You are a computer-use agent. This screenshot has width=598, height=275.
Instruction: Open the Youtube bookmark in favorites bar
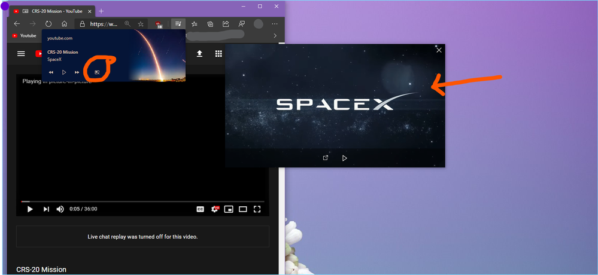coord(24,35)
